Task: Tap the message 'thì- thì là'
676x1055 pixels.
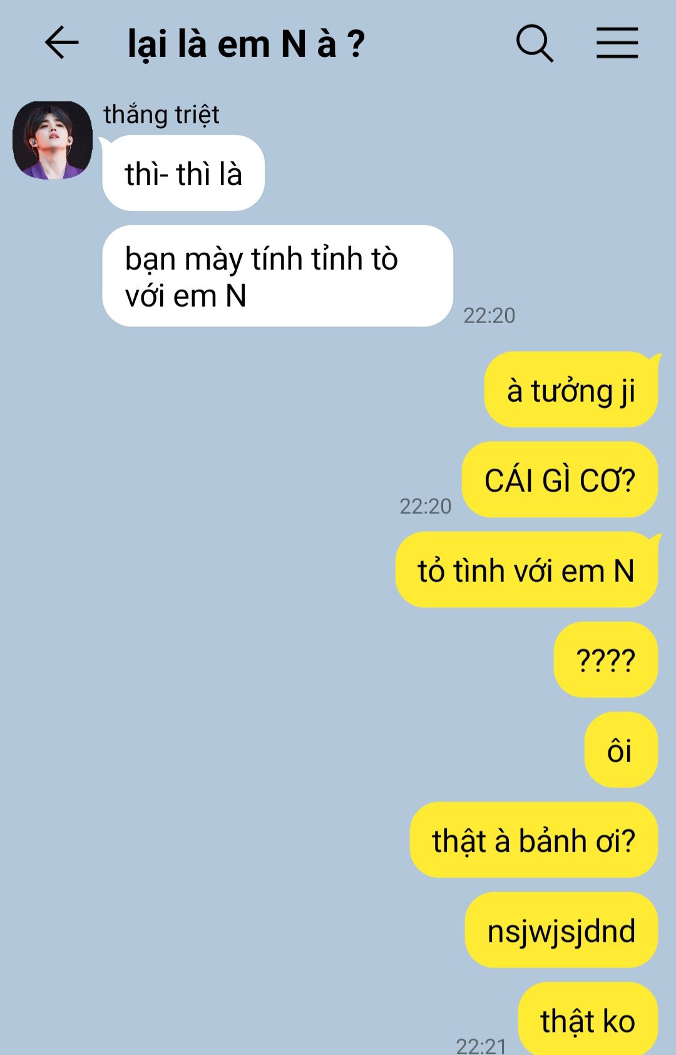Action: (x=183, y=173)
